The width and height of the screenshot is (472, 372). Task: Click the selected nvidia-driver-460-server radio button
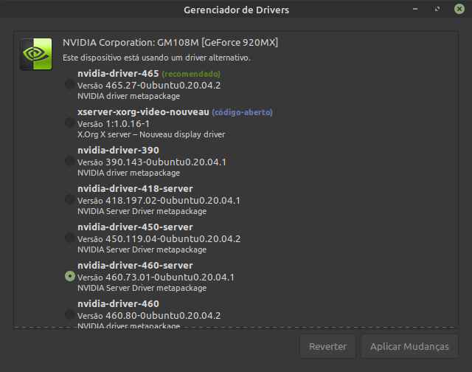coord(70,276)
